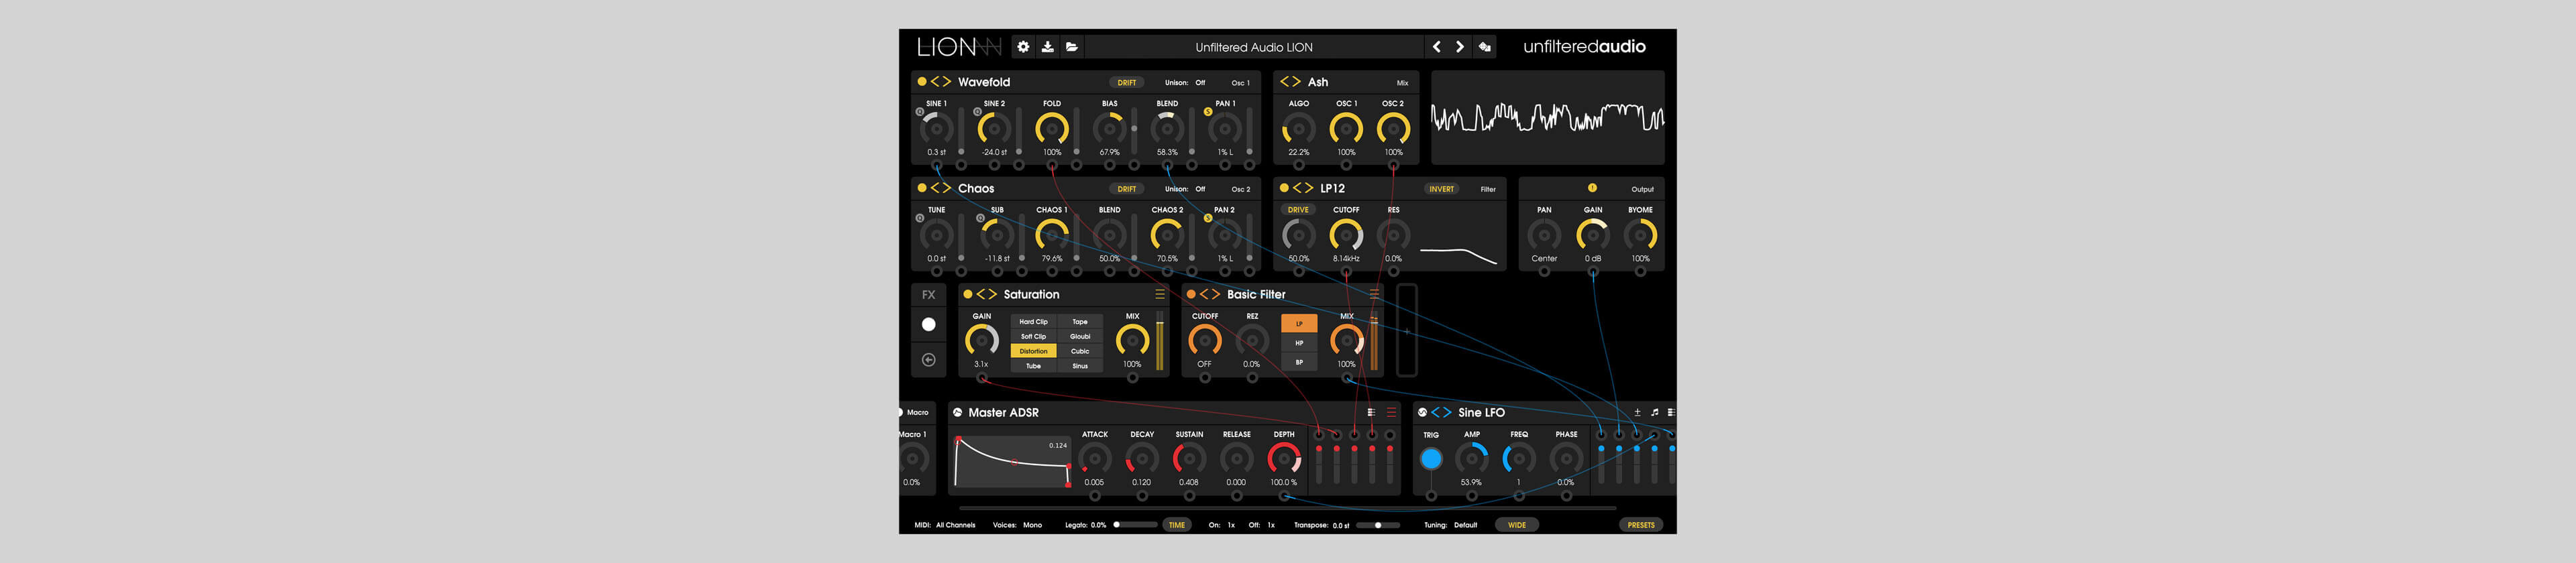
Task: Click the S sync icon beside PAN 1
Action: [1208, 112]
